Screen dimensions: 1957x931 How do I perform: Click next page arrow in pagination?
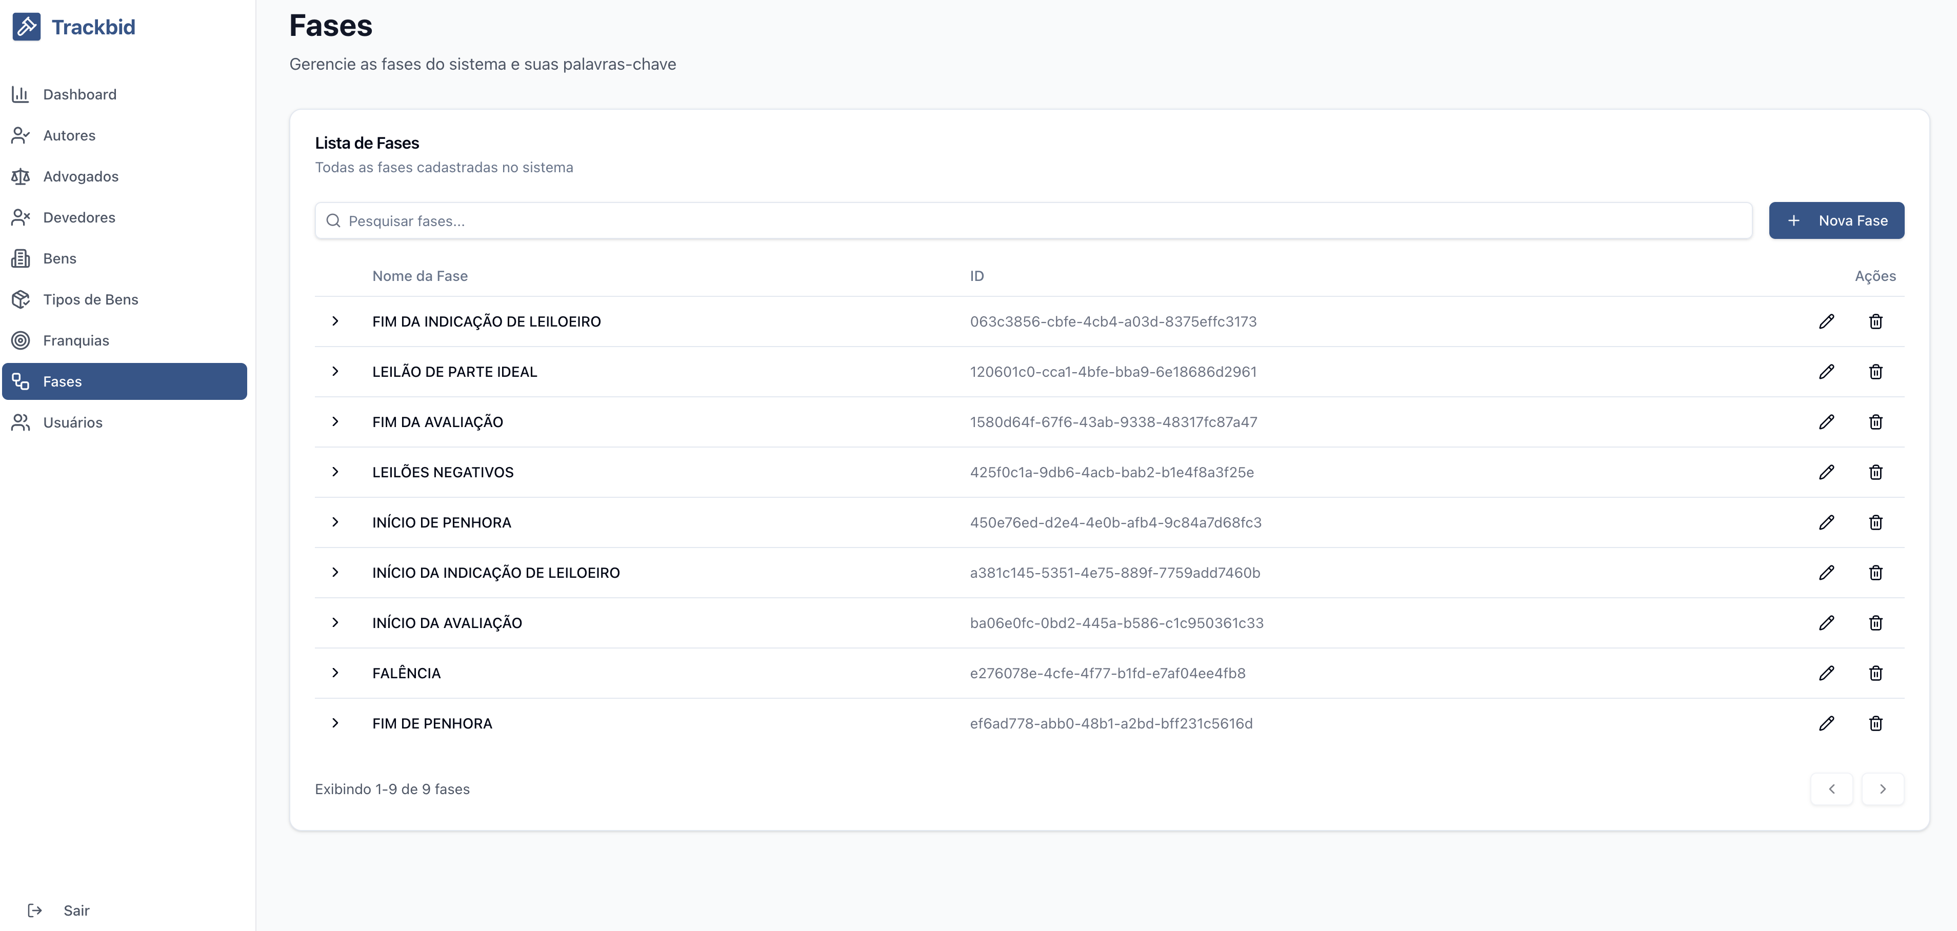pos(1883,789)
